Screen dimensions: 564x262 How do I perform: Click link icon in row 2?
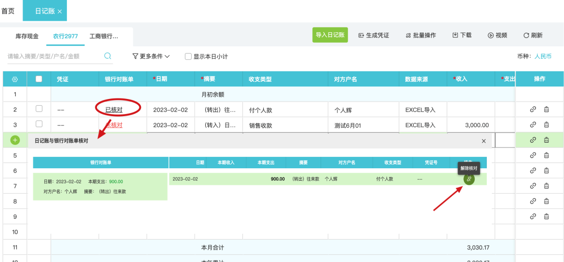[x=533, y=109]
